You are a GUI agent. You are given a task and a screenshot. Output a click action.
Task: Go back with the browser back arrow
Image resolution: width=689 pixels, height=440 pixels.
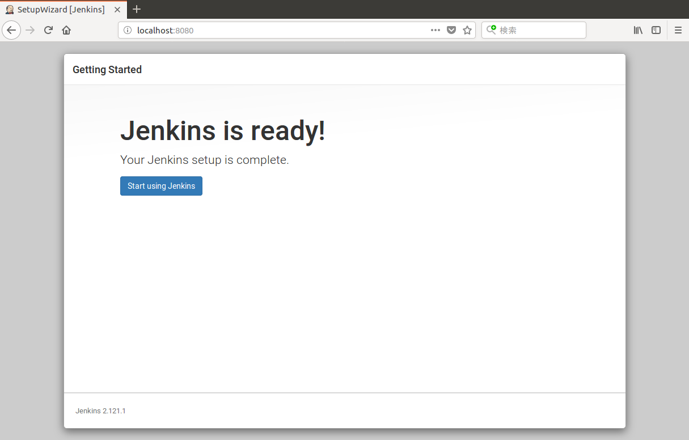click(11, 30)
